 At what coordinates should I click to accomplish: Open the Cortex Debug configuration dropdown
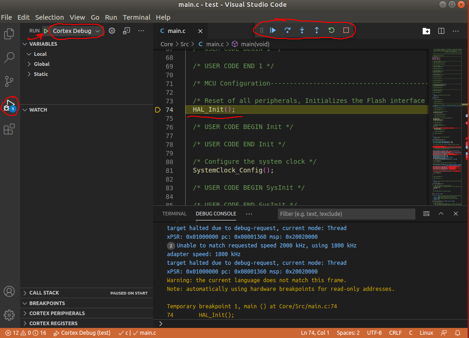click(76, 31)
